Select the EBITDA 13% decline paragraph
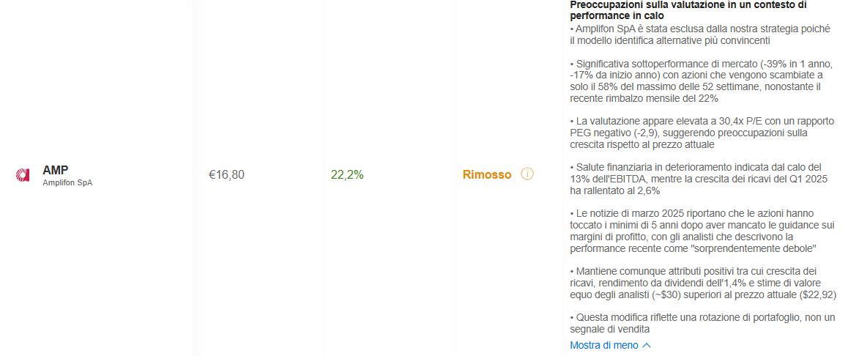The height and width of the screenshot is (356, 848). [697, 178]
